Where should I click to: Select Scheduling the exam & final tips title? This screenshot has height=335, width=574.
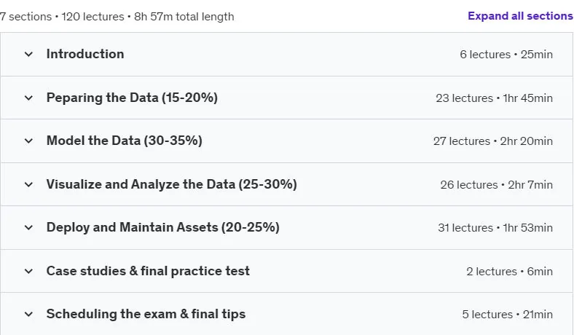tap(146, 314)
